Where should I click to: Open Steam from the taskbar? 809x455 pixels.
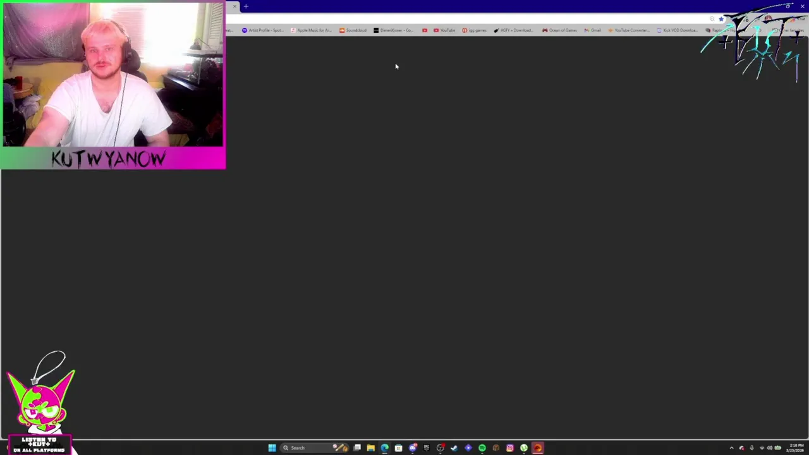pos(454,448)
